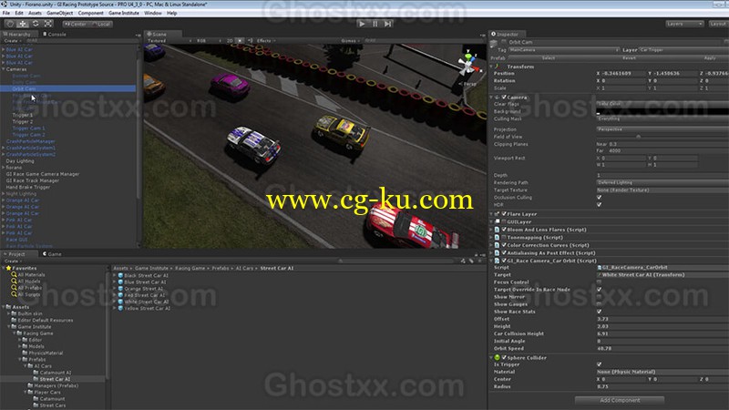The height and width of the screenshot is (410, 729).
Task: Click the Blue Street Car AI prefab icon
Action: [x=120, y=282]
